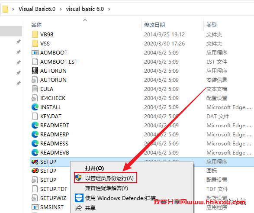Viewport: 254px width, 213px height.
Task: Select the VSS folder name
Action: tap(45, 43)
